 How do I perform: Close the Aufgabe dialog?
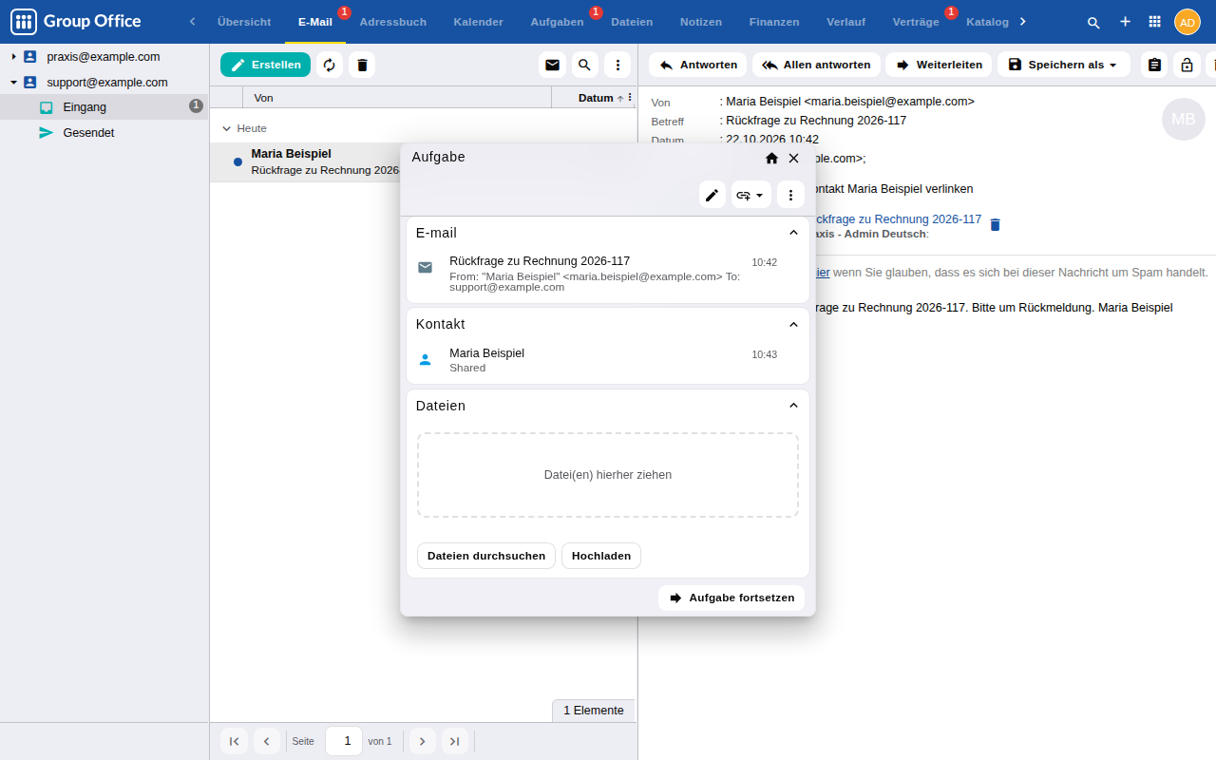pos(794,158)
